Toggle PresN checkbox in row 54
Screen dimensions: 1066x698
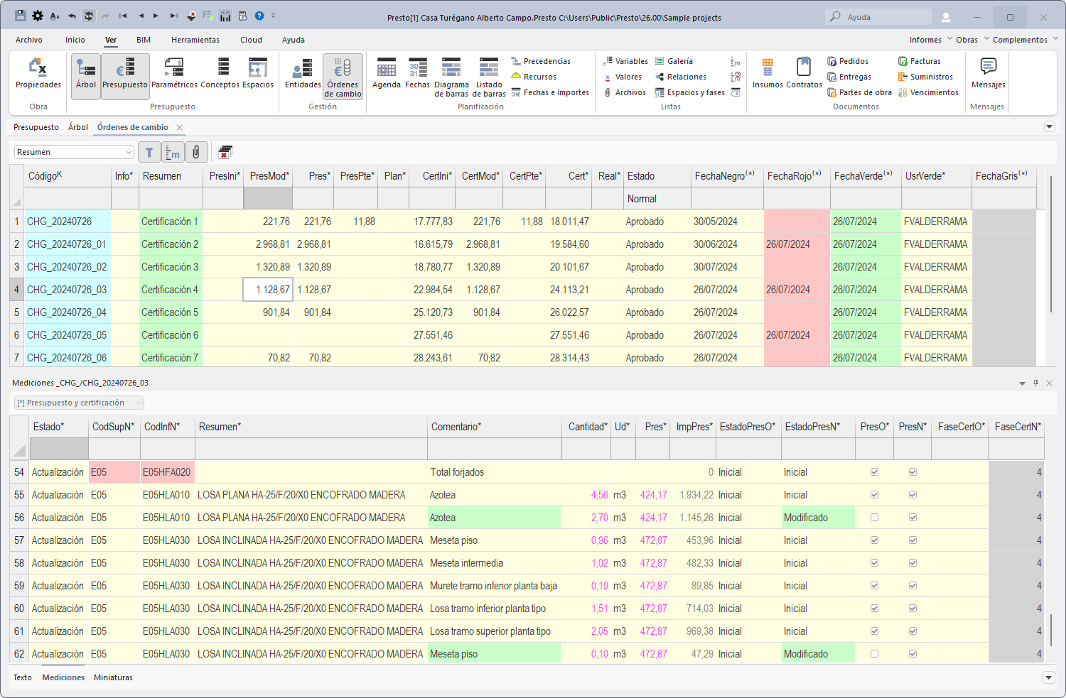pos(912,472)
